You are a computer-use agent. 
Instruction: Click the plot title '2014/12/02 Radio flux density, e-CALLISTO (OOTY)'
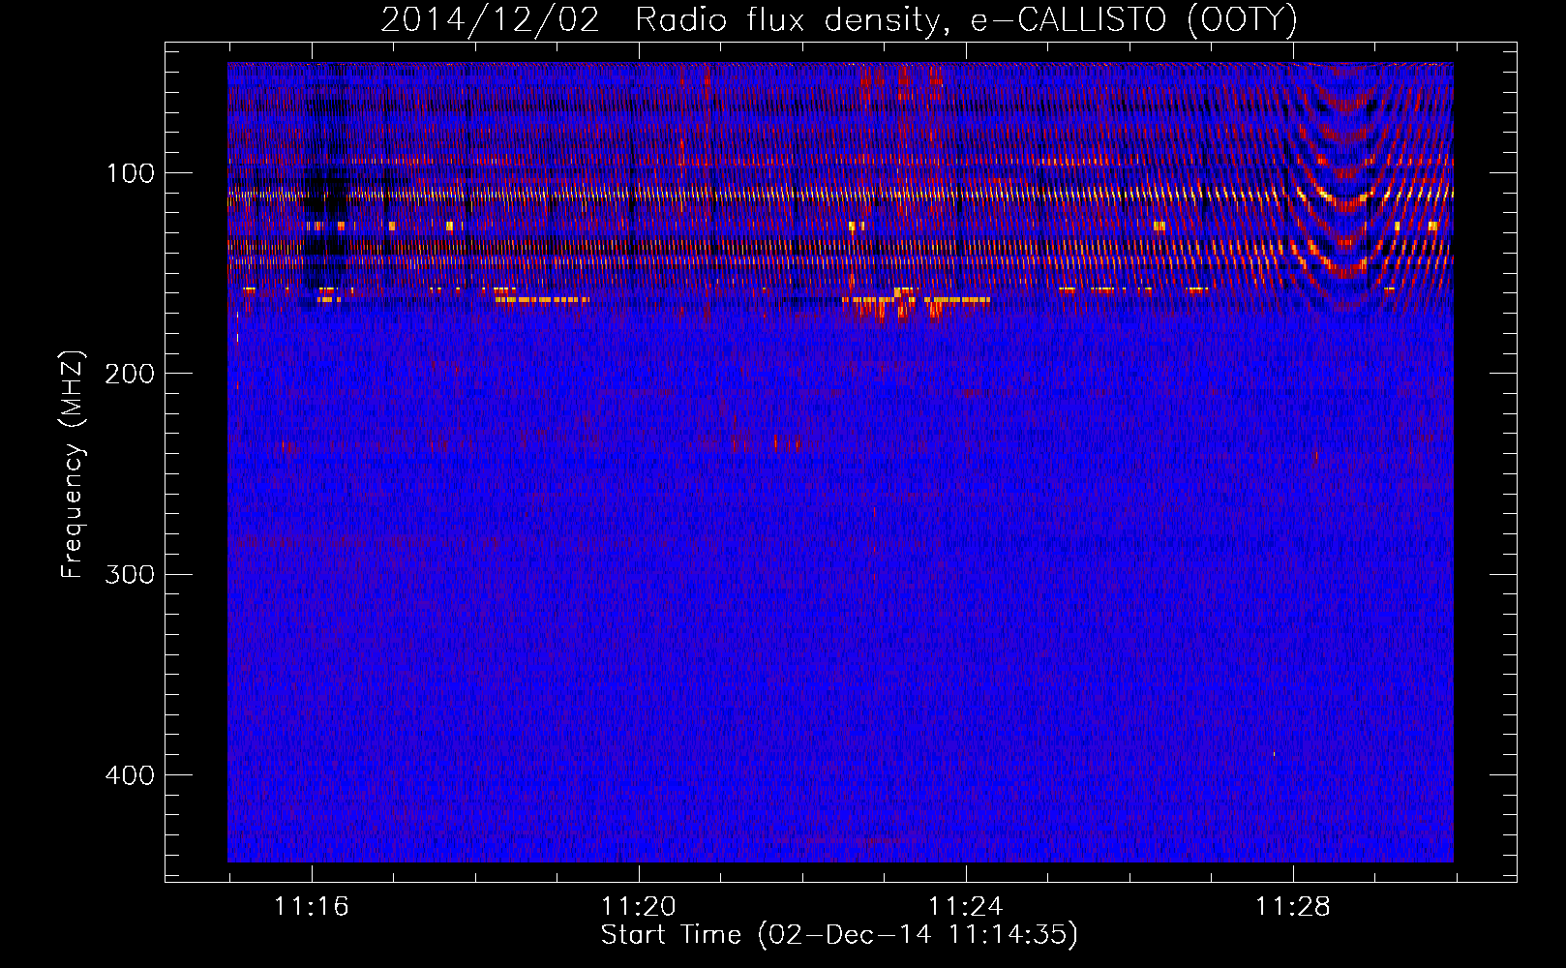point(839,19)
